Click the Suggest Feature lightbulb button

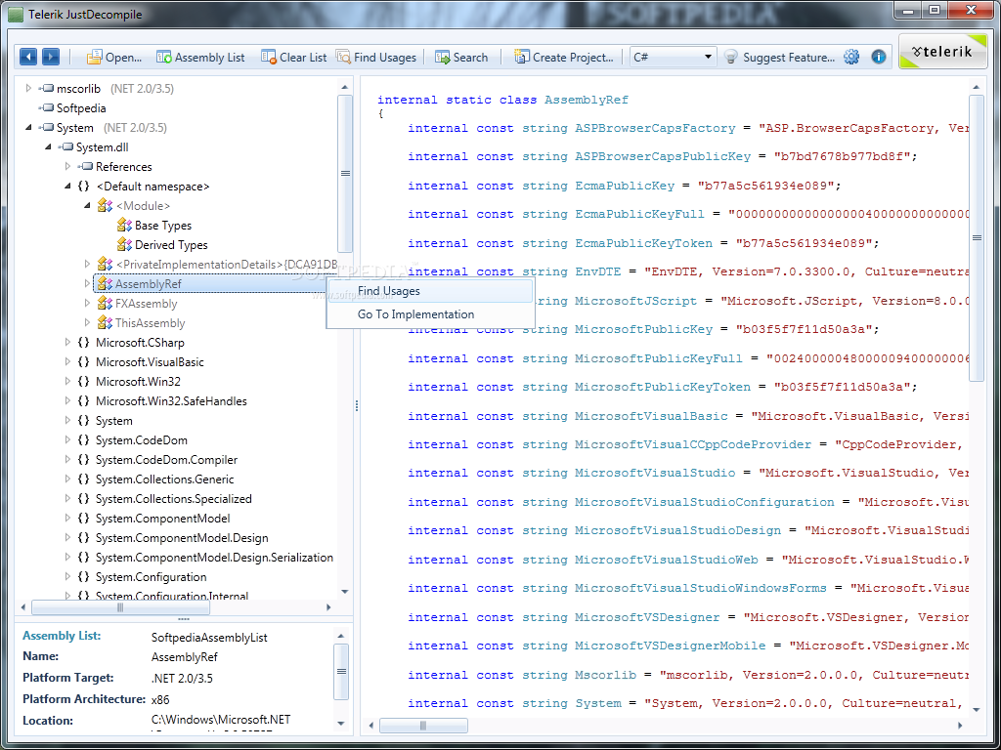point(779,58)
